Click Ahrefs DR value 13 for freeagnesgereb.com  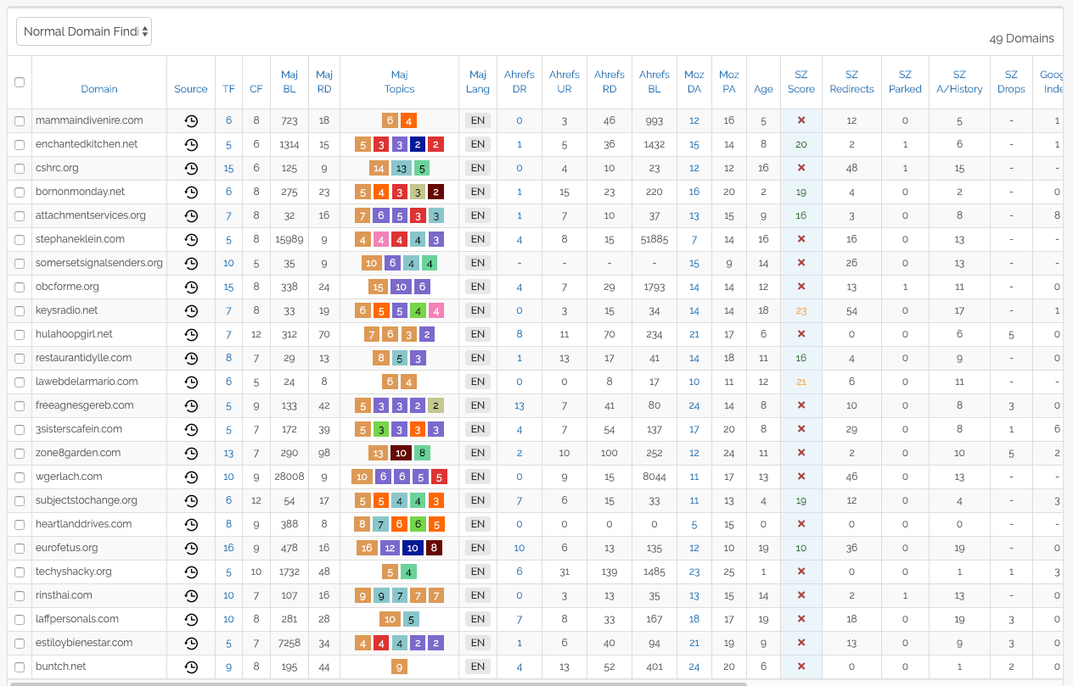pyautogui.click(x=520, y=405)
